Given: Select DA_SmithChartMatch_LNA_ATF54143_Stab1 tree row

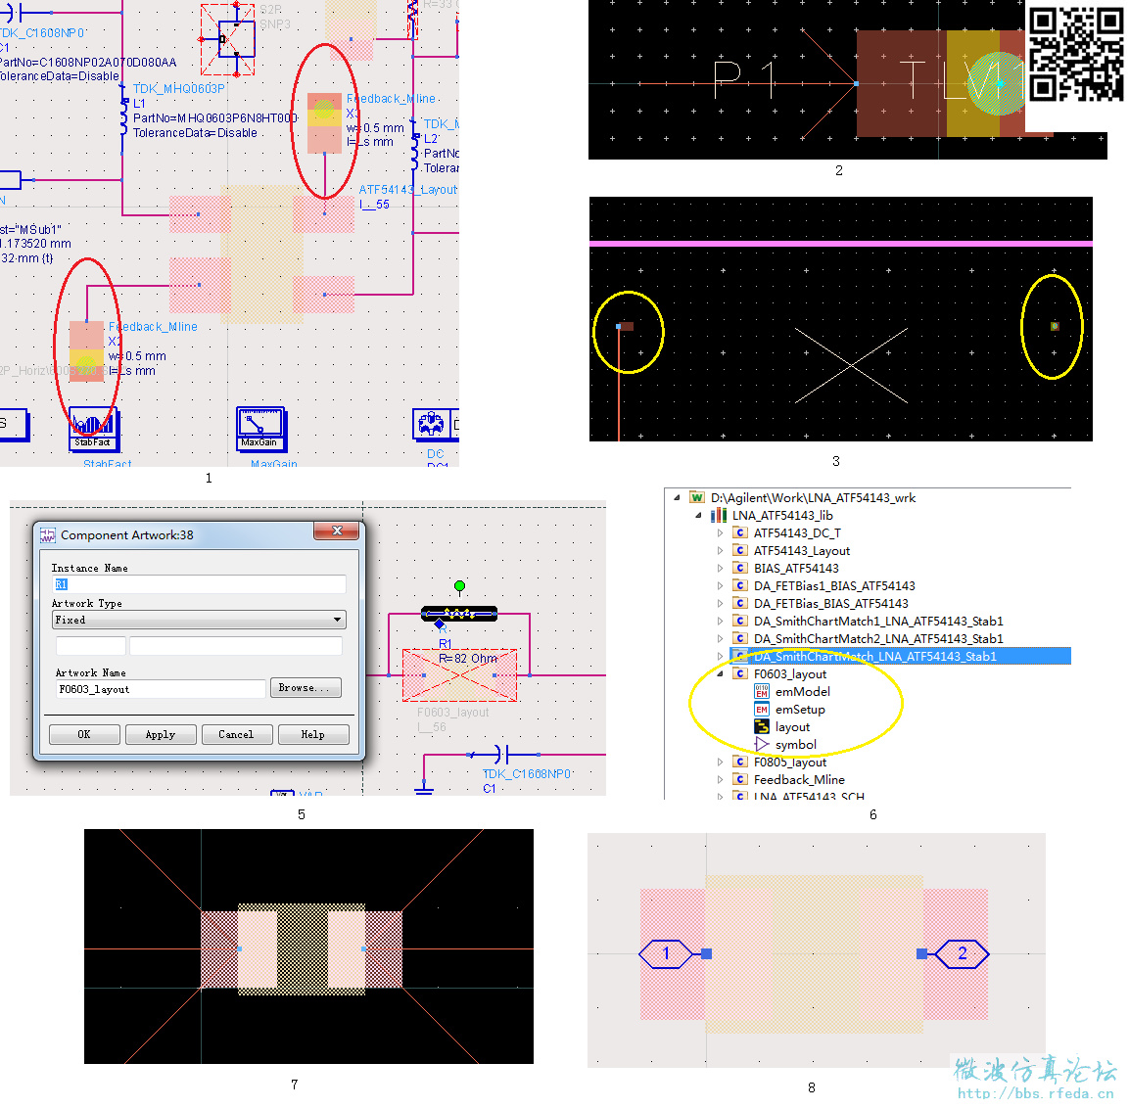Looking at the screenshot, I should (x=900, y=657).
